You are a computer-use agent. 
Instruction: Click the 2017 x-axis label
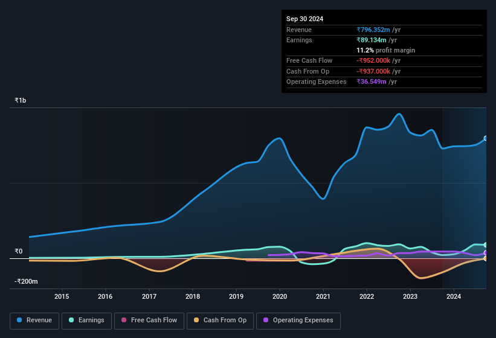149,296
